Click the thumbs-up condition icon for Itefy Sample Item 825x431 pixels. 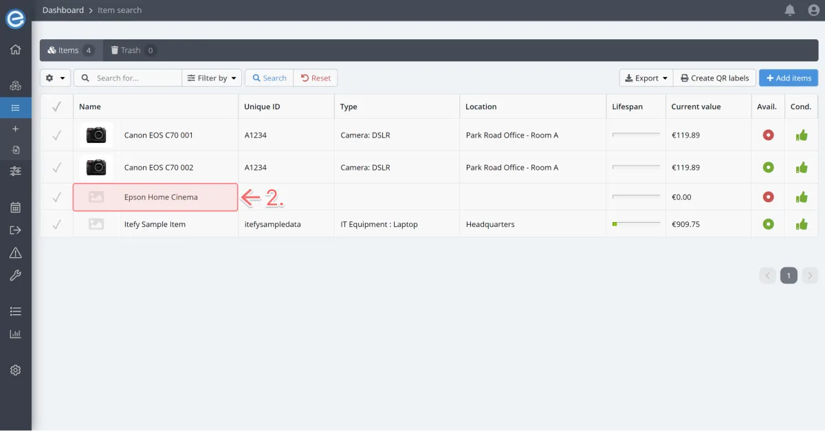(802, 224)
